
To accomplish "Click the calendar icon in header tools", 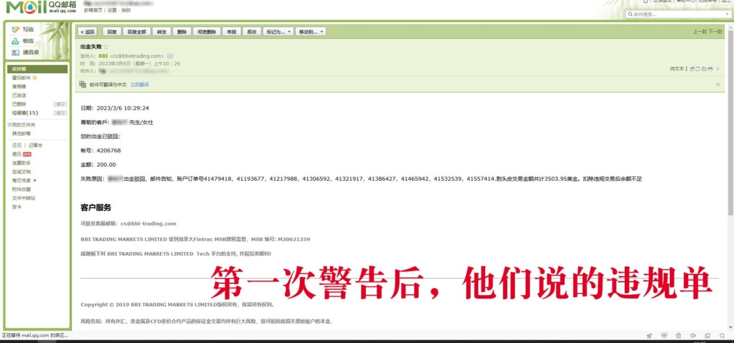I will tap(704, 69).
